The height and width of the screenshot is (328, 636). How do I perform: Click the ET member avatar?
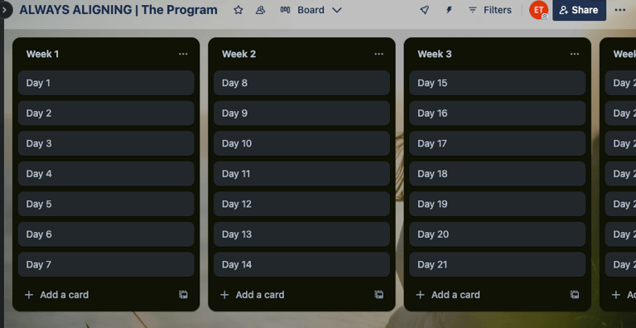[538, 10]
